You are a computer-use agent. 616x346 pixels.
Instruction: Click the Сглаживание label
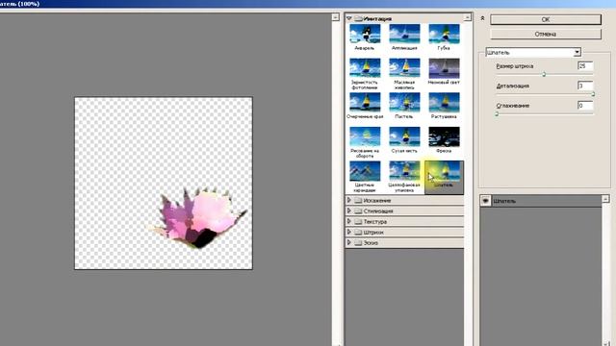pyautogui.click(x=513, y=106)
